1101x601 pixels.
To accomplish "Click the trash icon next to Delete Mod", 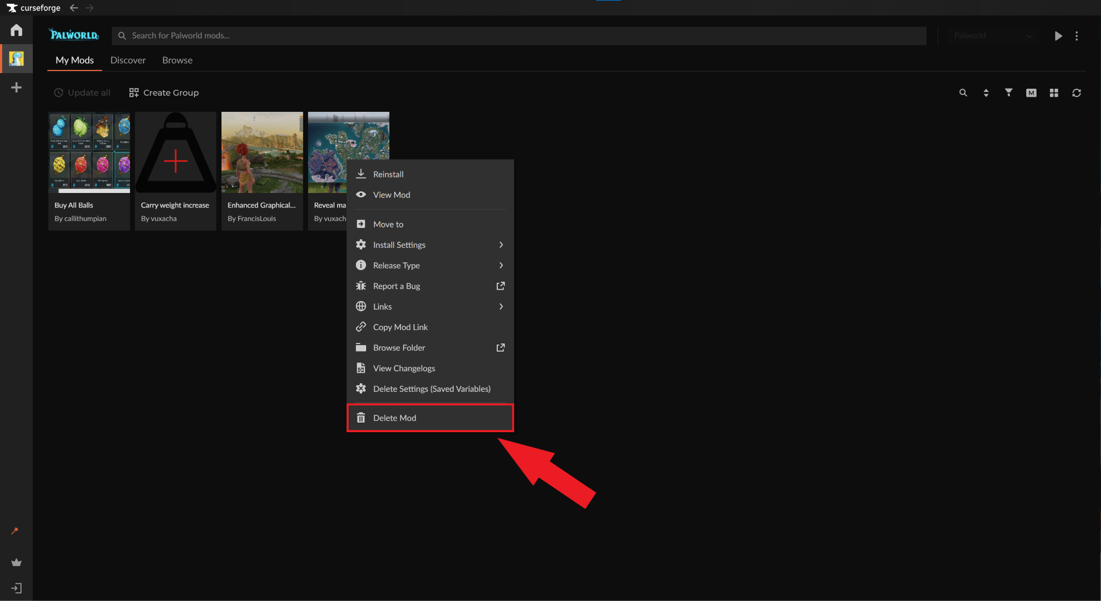I will point(361,418).
